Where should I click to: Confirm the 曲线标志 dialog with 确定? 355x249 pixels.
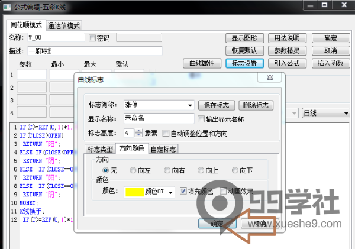tap(217, 224)
